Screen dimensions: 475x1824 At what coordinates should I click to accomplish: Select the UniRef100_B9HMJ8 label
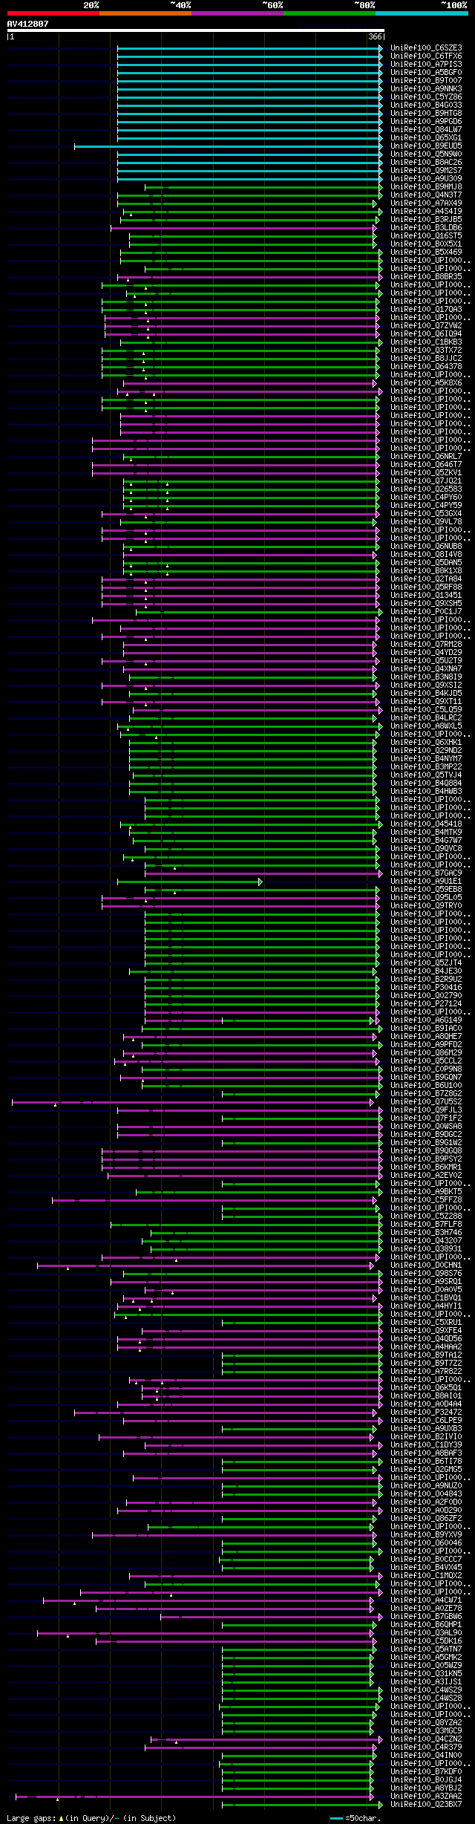pyautogui.click(x=426, y=187)
